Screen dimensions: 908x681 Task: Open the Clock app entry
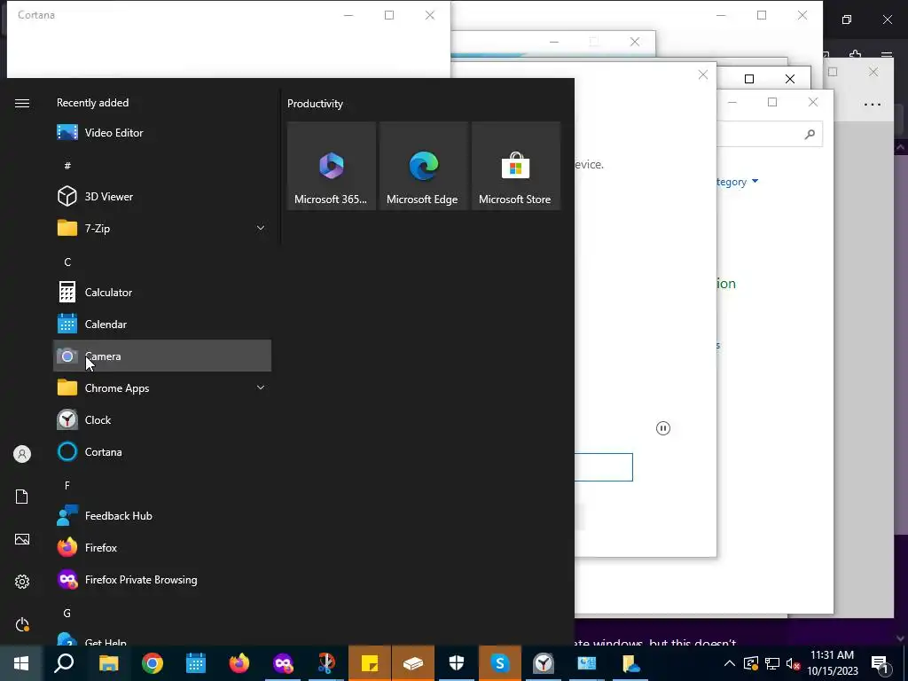162,419
